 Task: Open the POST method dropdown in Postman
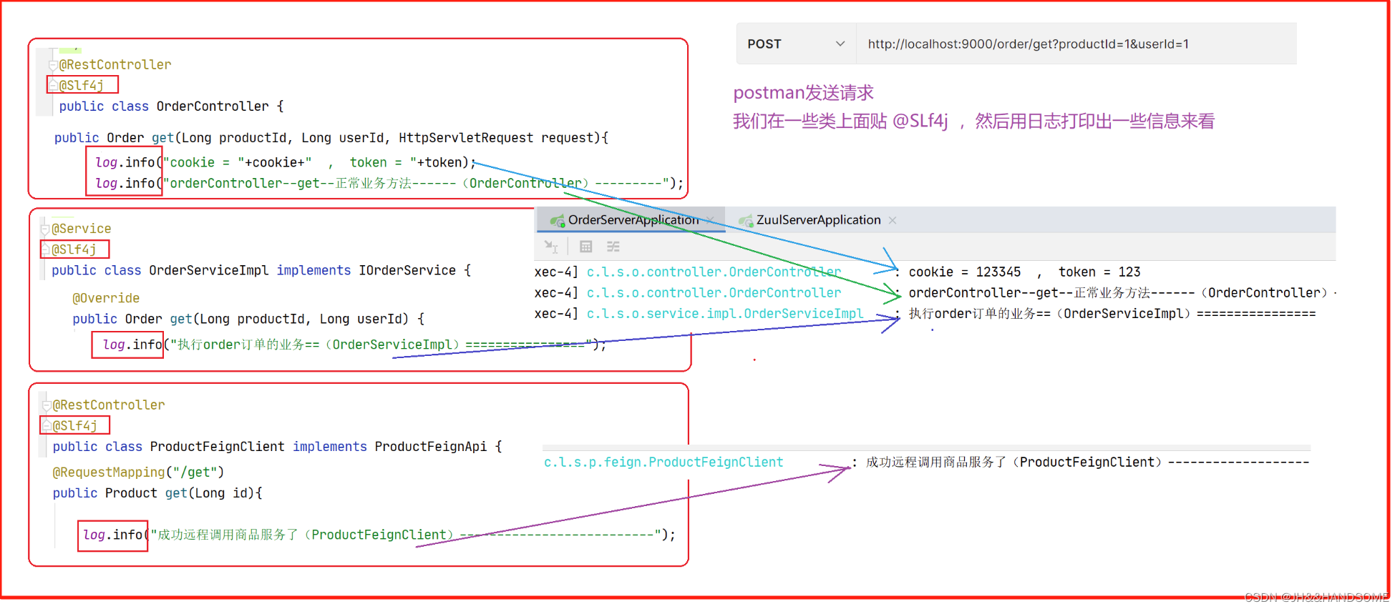pyautogui.click(x=796, y=44)
